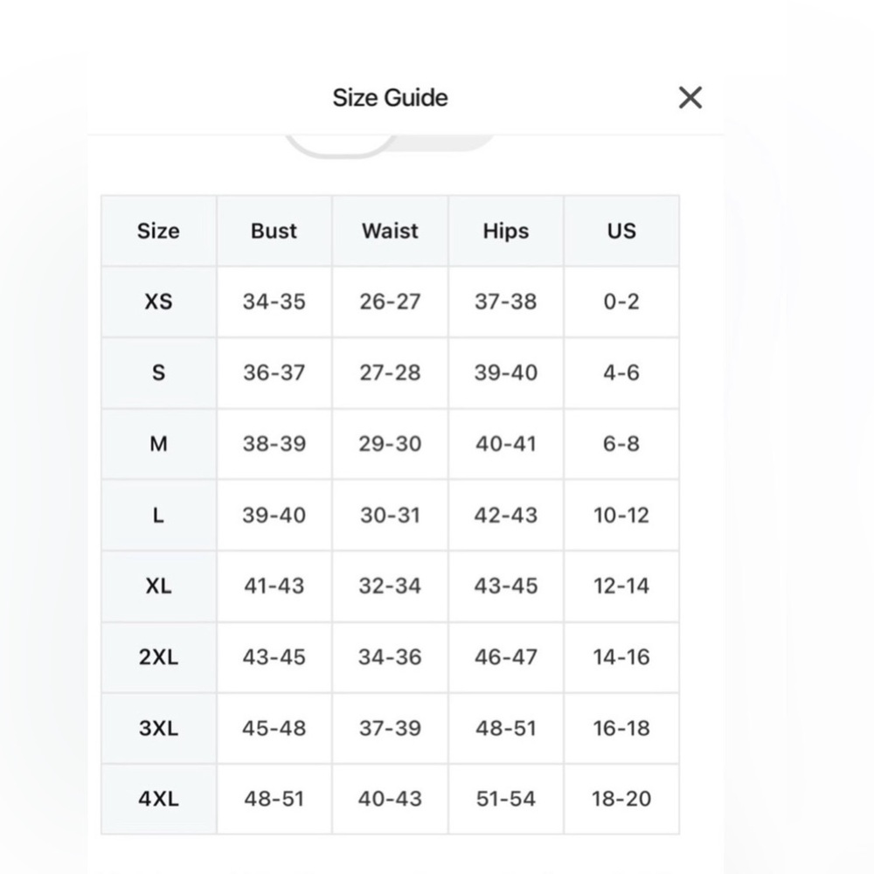Select the US column header

tap(621, 231)
